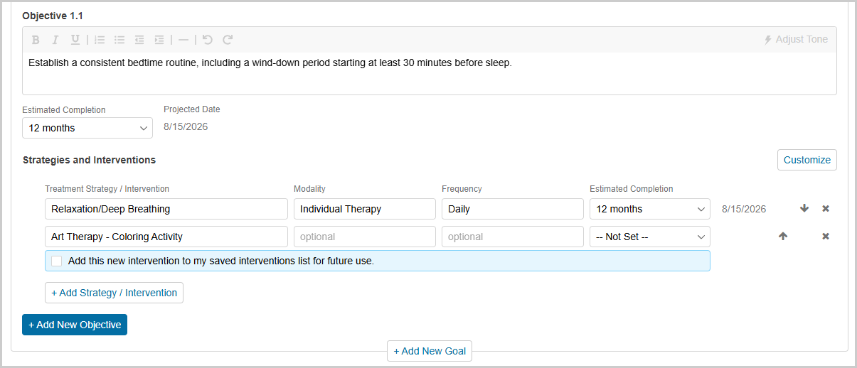Screen dimensions: 857x368
Task: Move Relaxation/Deep Breathing intervention down
Action: coord(804,209)
